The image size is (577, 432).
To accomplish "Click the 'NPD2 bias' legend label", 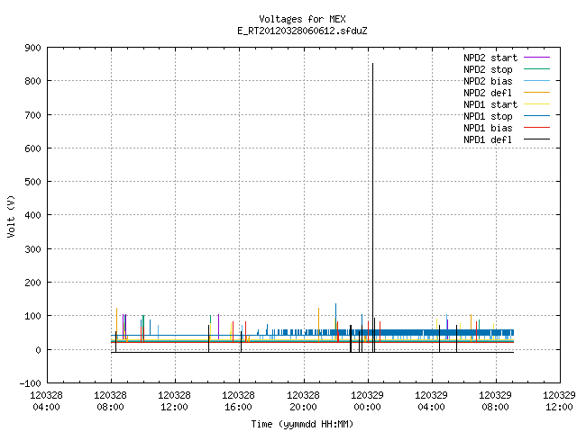I will point(488,81).
